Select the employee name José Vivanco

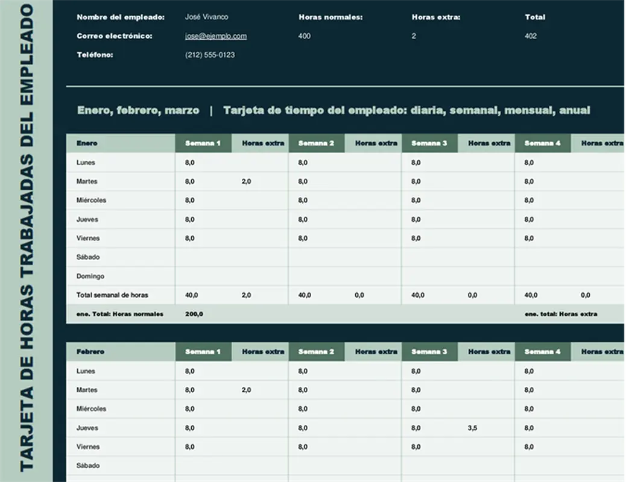pyautogui.click(x=206, y=17)
